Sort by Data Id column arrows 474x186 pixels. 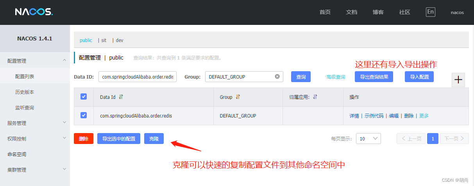121,97
